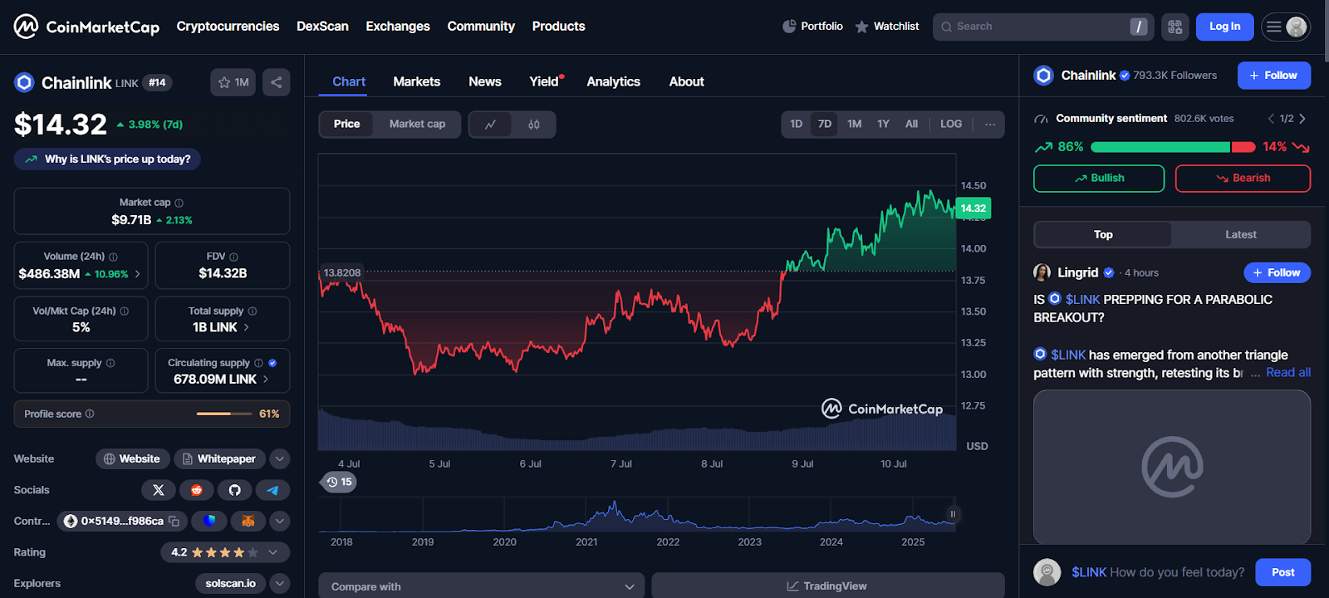Switch to candlestick chart icon
This screenshot has width=1329, height=598.
534,125
